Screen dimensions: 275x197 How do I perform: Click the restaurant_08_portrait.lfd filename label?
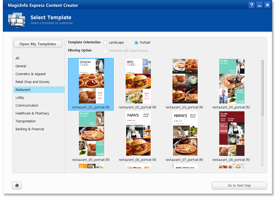231,160
